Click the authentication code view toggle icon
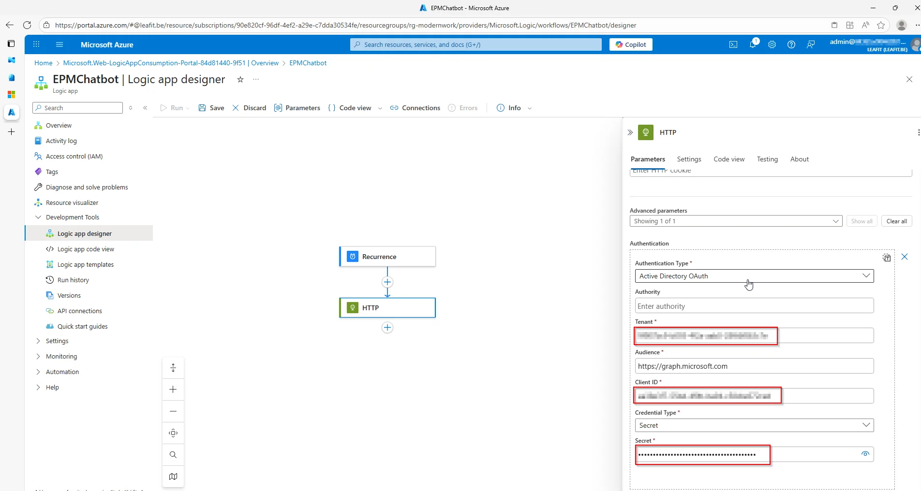This screenshot has width=921, height=491. (887, 258)
